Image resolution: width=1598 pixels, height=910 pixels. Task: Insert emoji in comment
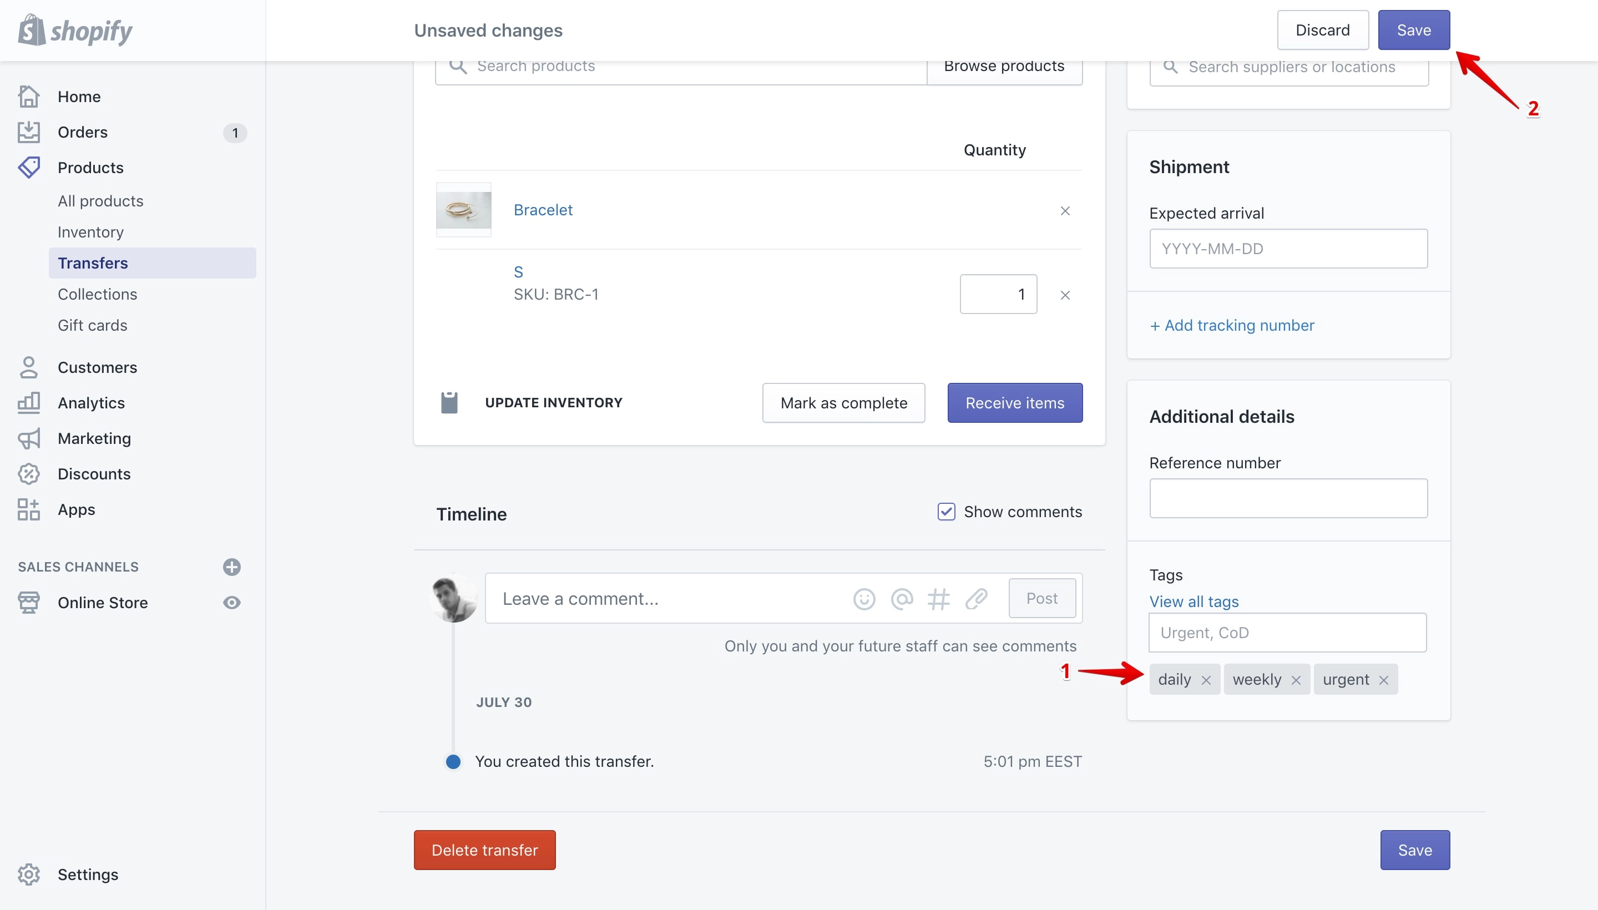864,599
